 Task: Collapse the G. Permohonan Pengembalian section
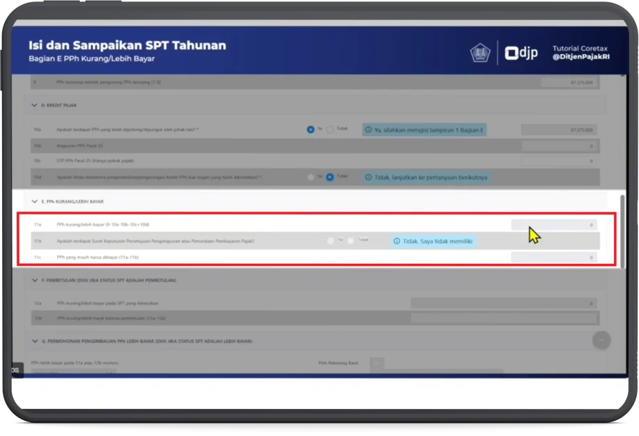coord(33,341)
